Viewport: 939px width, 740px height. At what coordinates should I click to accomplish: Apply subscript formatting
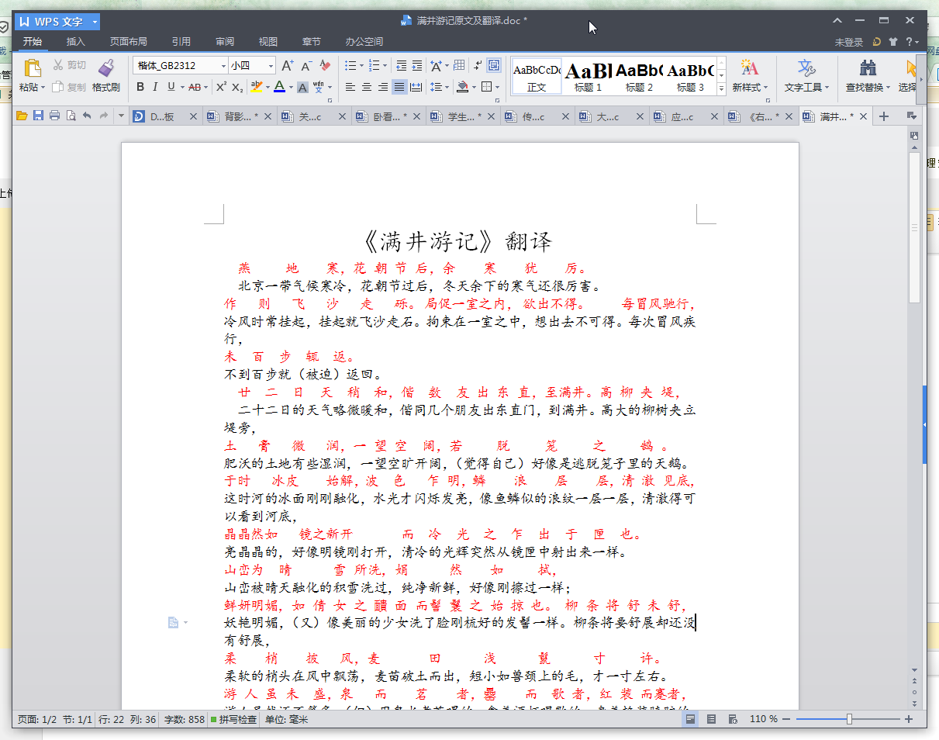pos(237,87)
